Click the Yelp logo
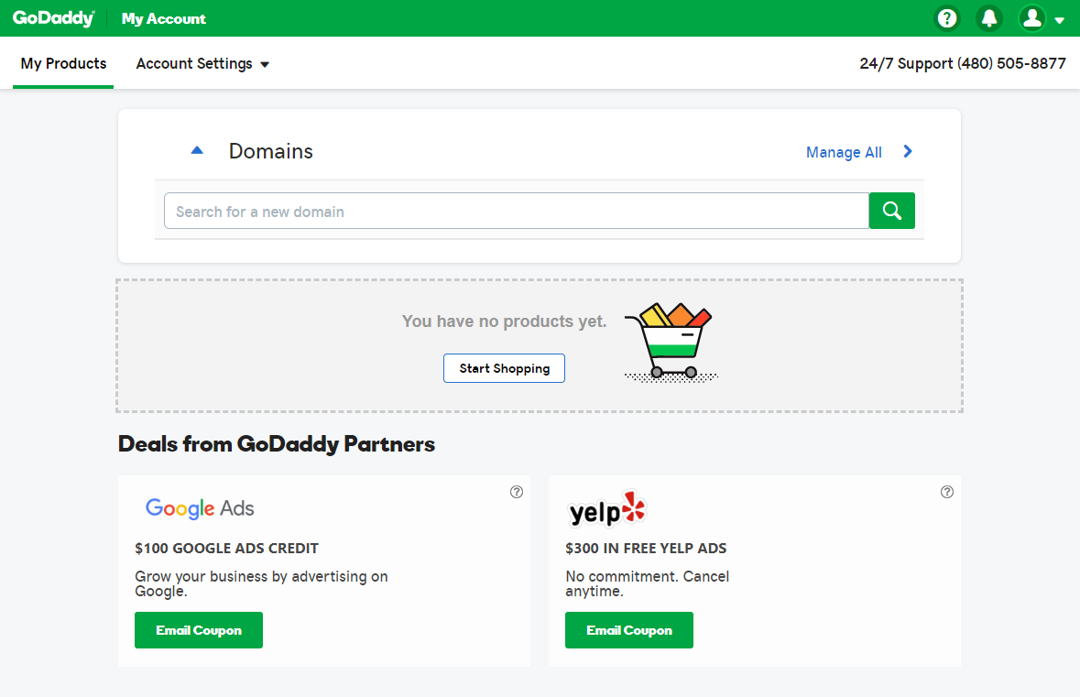The height and width of the screenshot is (697, 1080). [607, 509]
